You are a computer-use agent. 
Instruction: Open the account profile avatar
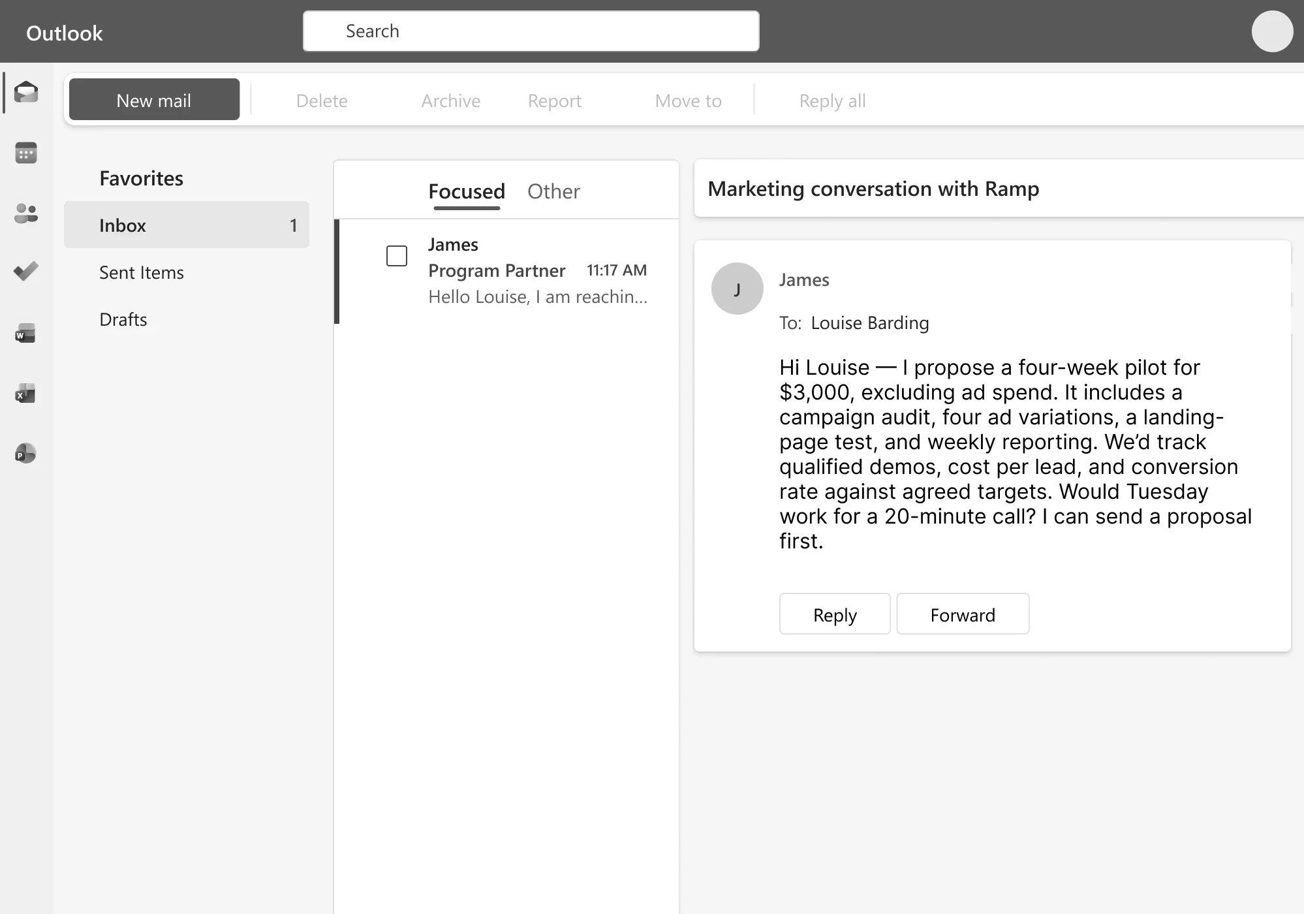[1272, 31]
